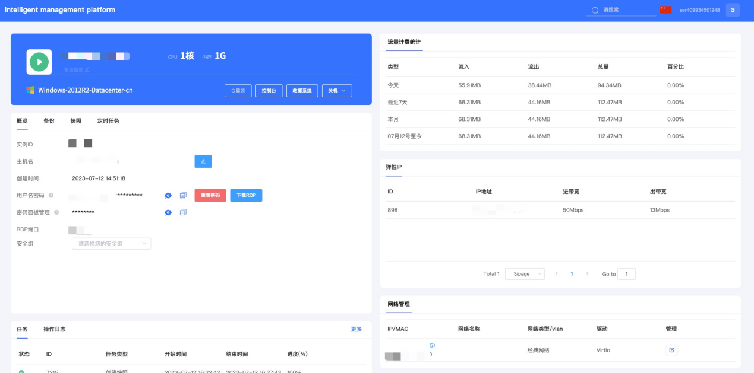
Task: Click elastic IP ID 898
Action: tap(393, 210)
